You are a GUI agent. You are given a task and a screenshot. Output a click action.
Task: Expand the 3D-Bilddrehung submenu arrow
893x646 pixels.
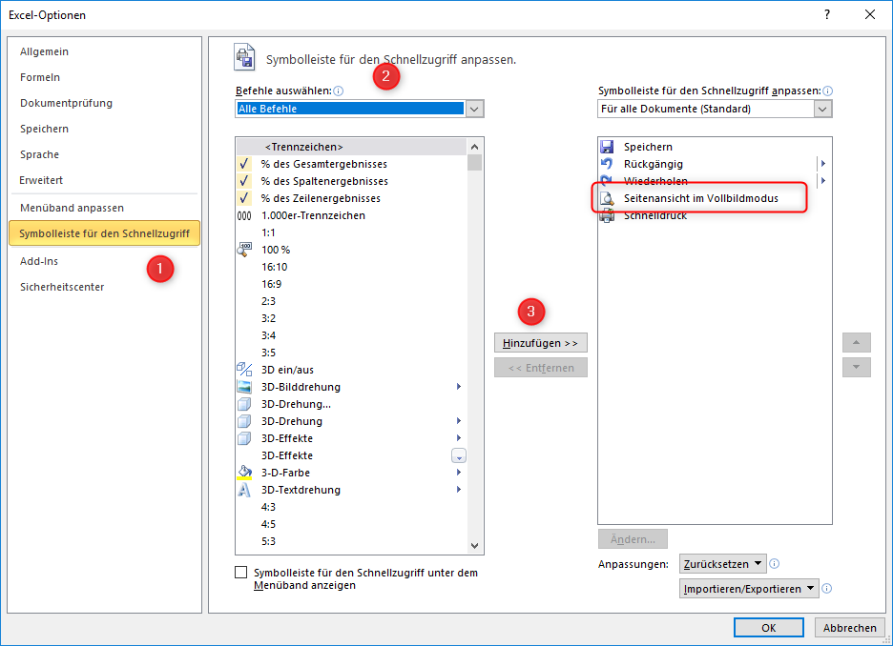click(459, 387)
